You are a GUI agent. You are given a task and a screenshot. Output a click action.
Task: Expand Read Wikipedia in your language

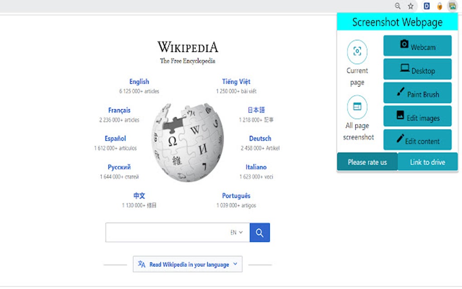point(188,264)
